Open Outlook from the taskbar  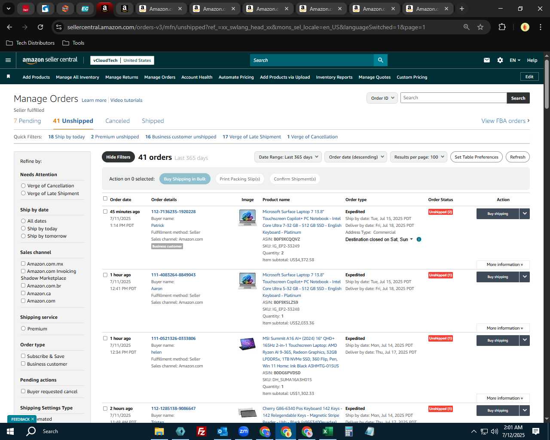pyautogui.click(x=222, y=431)
